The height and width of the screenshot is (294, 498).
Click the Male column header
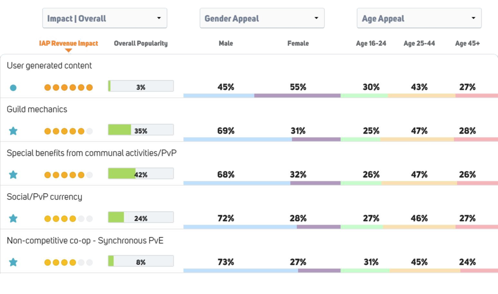click(226, 43)
